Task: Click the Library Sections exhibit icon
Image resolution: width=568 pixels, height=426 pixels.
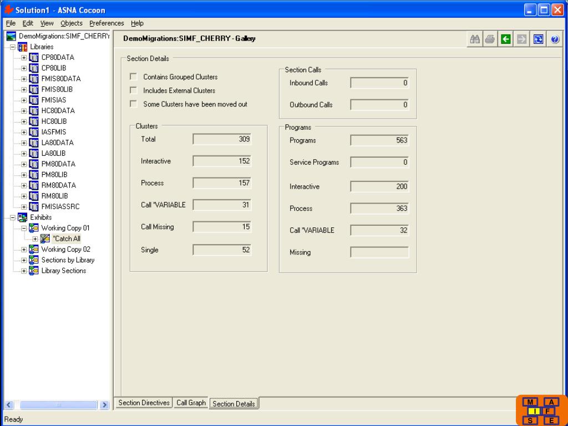Action: (x=34, y=271)
